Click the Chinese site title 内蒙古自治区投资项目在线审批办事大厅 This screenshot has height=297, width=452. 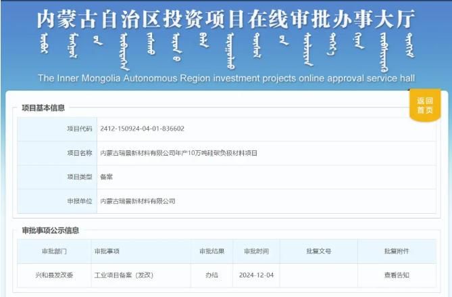226,20
